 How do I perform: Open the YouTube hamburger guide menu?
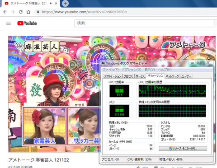click(9, 23)
